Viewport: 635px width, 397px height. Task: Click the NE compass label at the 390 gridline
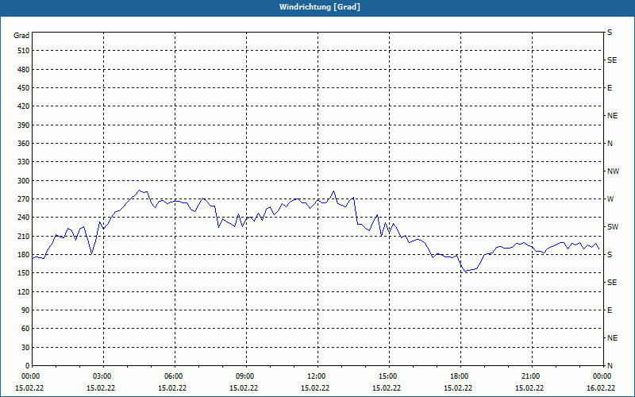tap(612, 116)
